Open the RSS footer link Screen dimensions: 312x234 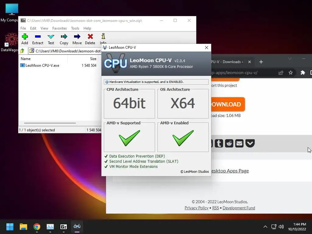pyautogui.click(x=215, y=208)
